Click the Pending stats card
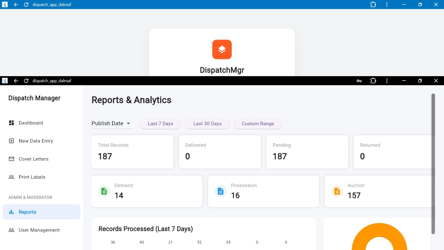444x250 pixels. [x=307, y=152]
